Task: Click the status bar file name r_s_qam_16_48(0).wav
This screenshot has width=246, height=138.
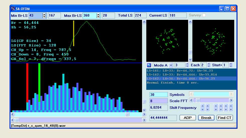Action: click(47, 126)
